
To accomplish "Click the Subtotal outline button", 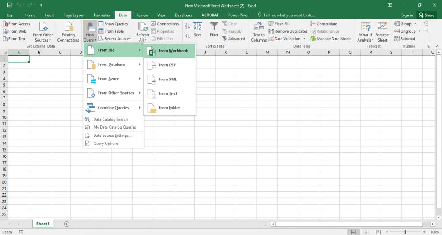I will [404, 38].
